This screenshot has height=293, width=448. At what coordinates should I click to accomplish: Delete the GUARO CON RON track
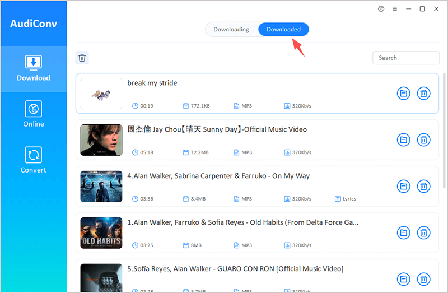click(423, 280)
